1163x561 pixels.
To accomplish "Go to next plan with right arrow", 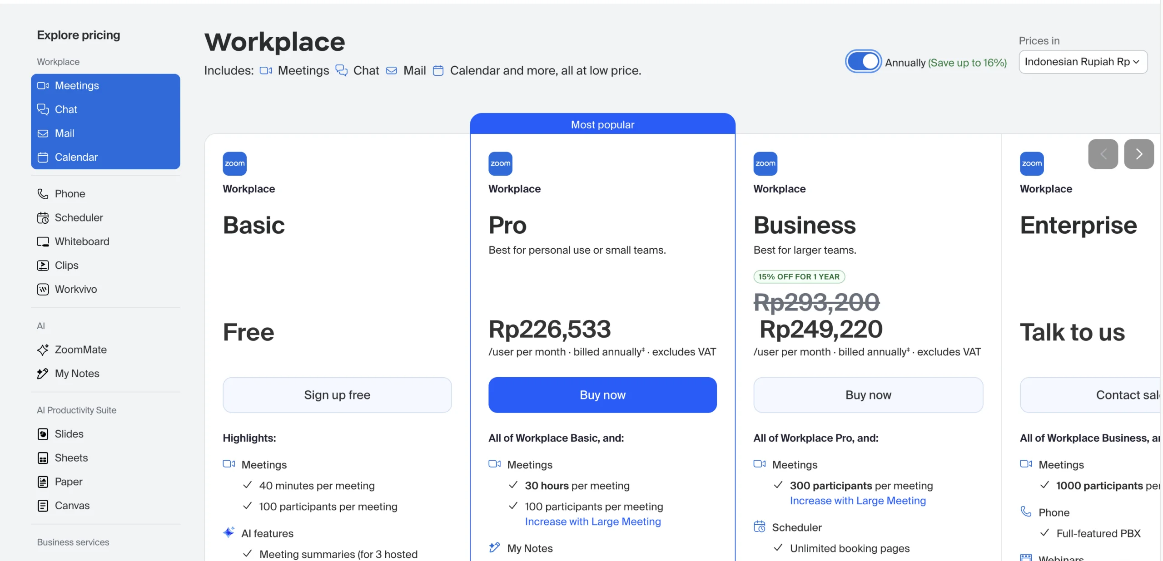I will [x=1139, y=154].
